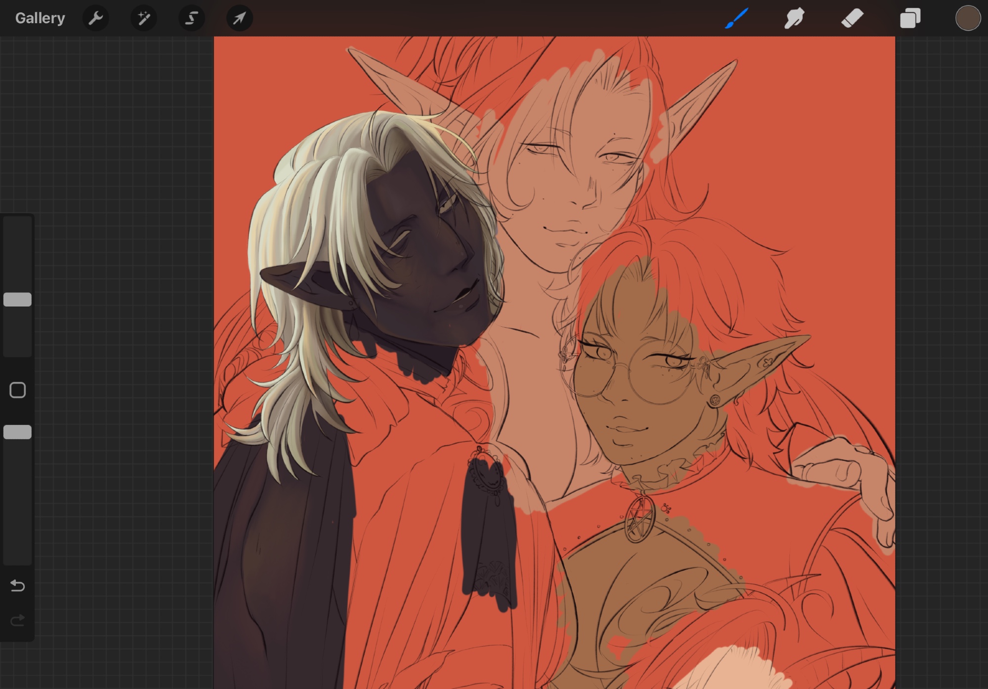The width and height of the screenshot is (988, 689).
Task: Select the Brush tool
Action: pyautogui.click(x=737, y=18)
